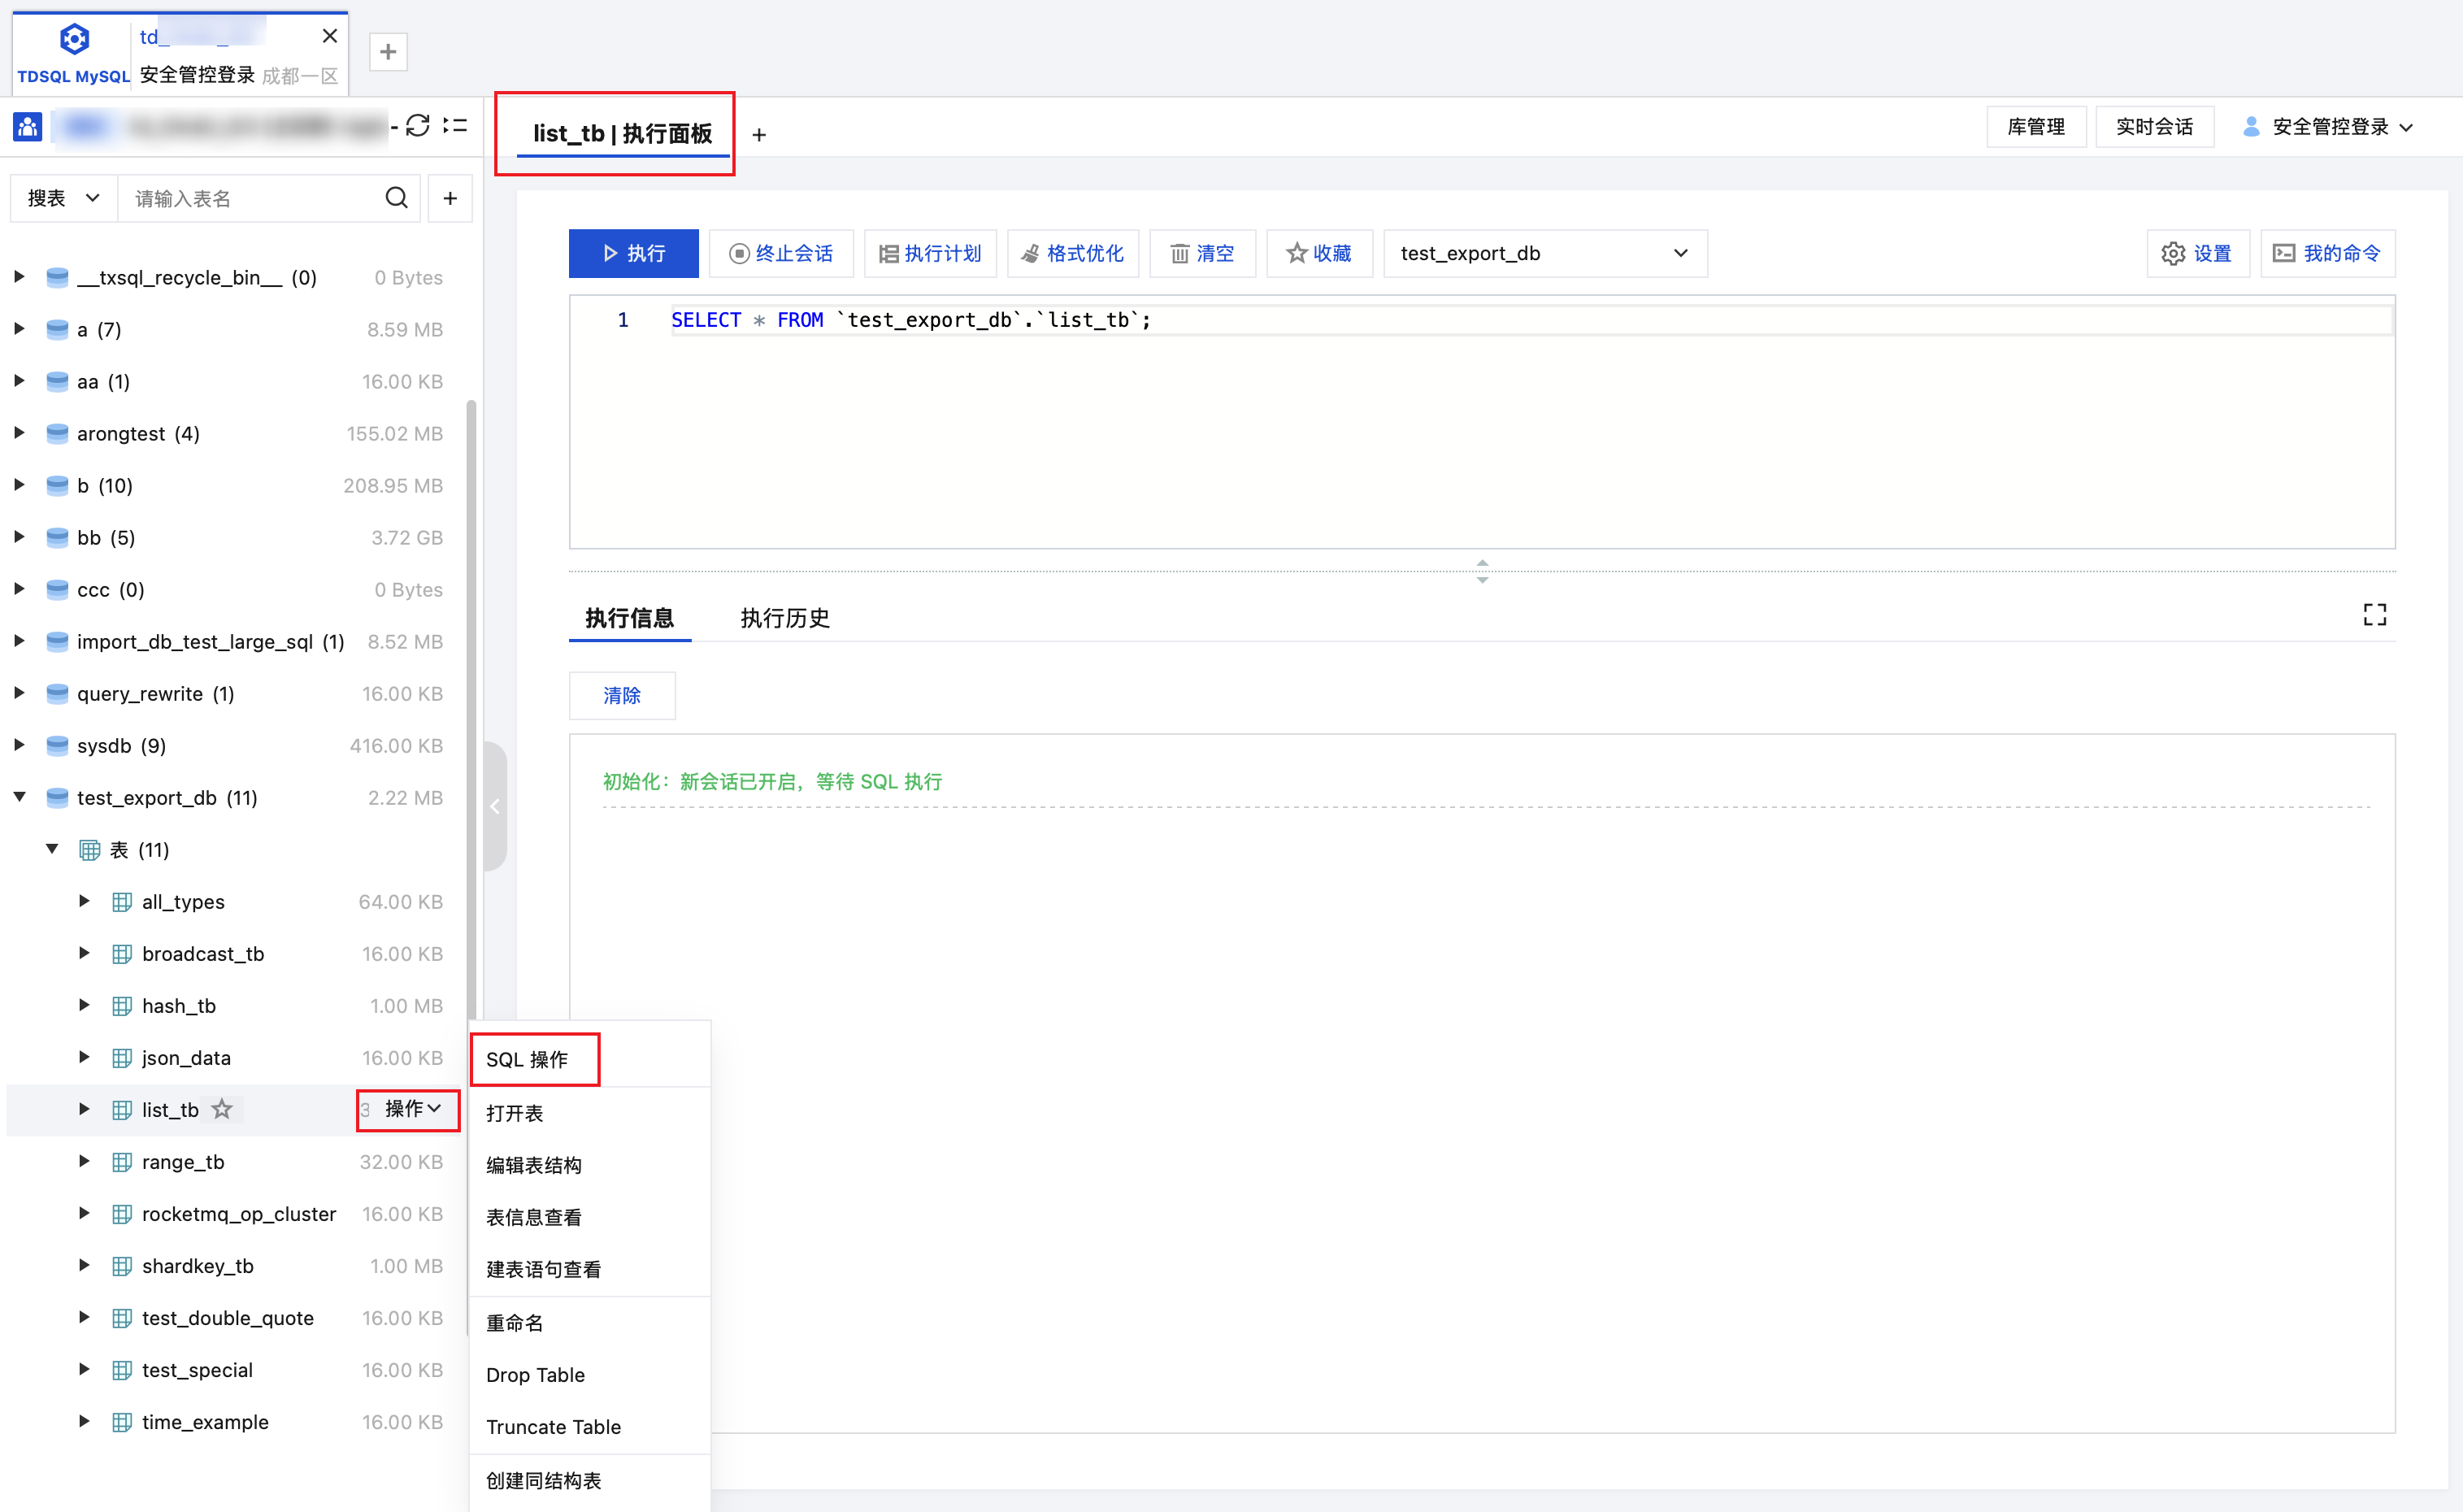Screen dimensions: 2463x1512
Task: Expand the hash_tb table node
Action: tap(84, 1005)
